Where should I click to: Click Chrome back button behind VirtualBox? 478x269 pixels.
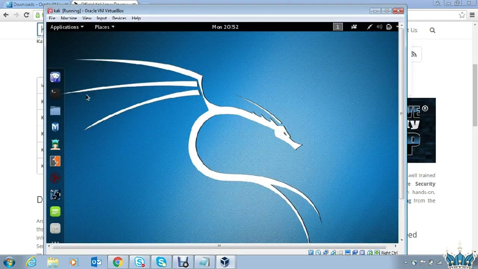6,15
